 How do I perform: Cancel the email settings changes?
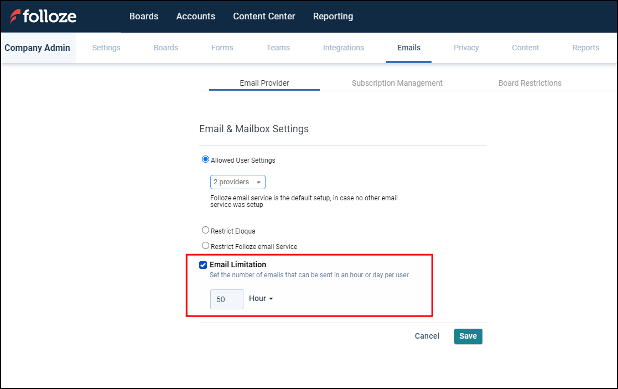point(427,336)
